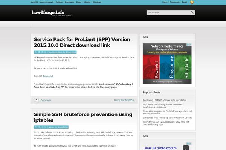Click the Linux Betriebssystem ad headline
226x150 pixels.
[160, 148]
